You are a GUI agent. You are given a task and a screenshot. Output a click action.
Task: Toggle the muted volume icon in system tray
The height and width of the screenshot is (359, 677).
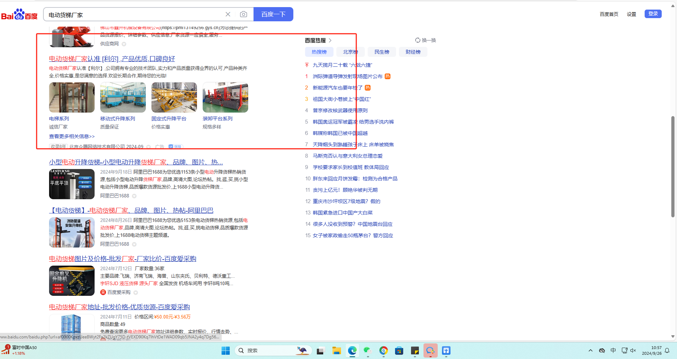[x=633, y=350]
